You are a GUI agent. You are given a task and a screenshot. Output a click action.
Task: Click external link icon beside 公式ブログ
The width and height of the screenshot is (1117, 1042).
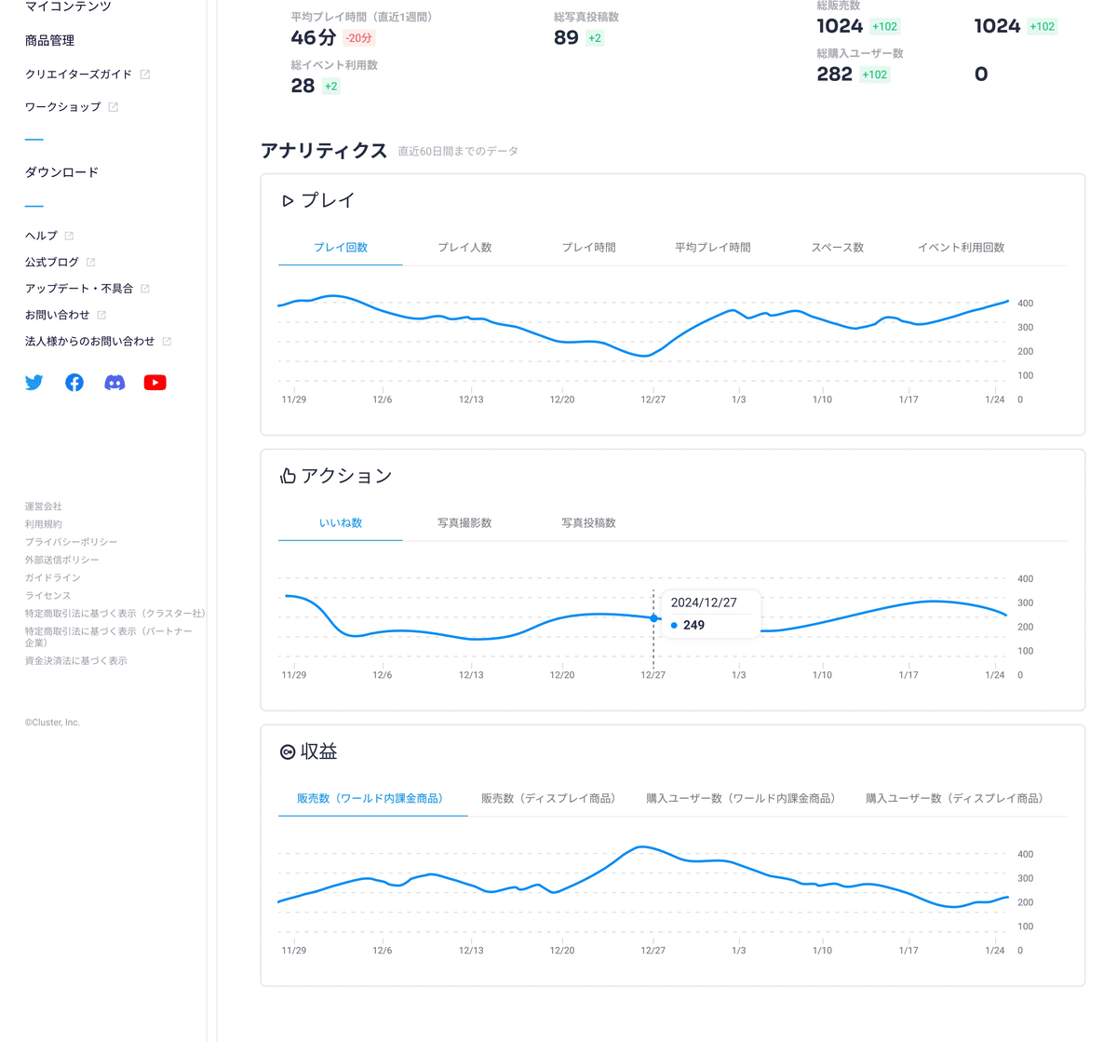click(91, 263)
